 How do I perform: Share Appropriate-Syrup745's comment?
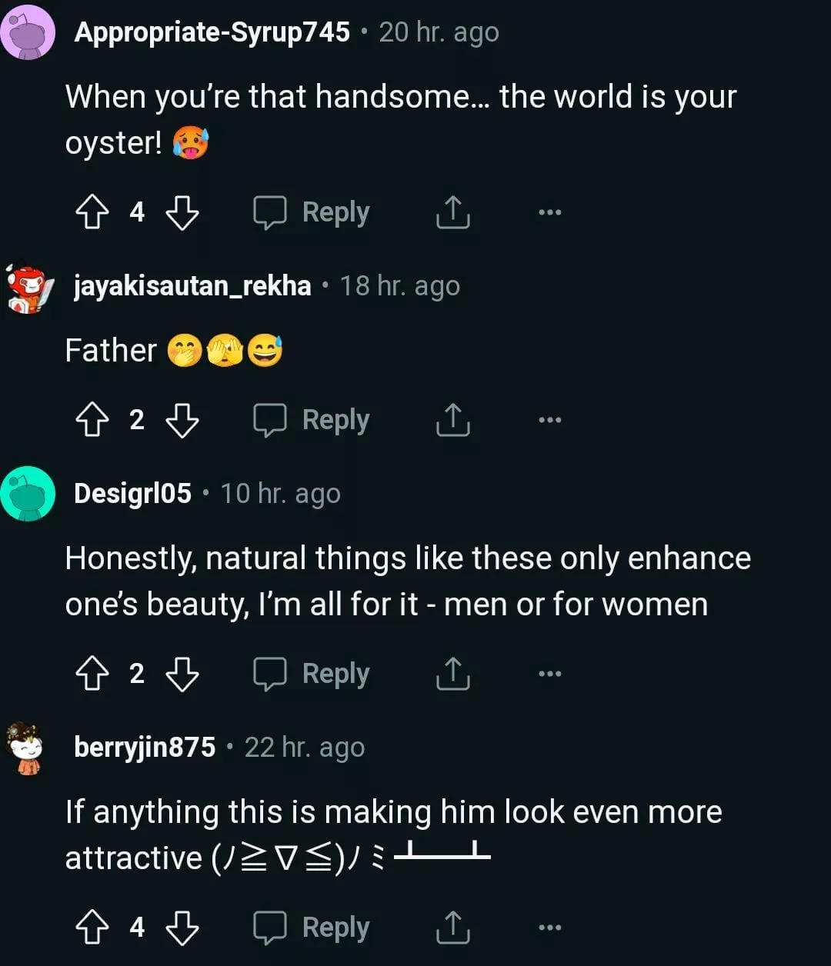(x=452, y=212)
